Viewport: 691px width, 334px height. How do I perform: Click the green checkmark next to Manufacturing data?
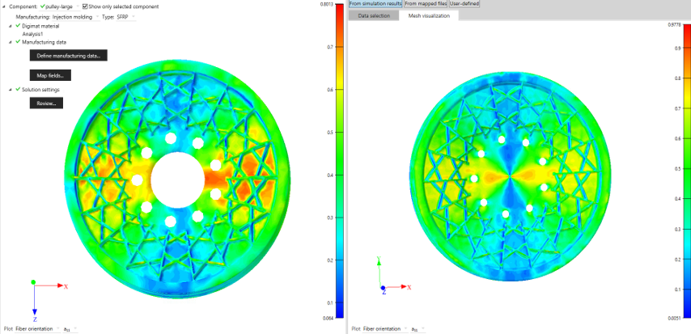click(18, 41)
